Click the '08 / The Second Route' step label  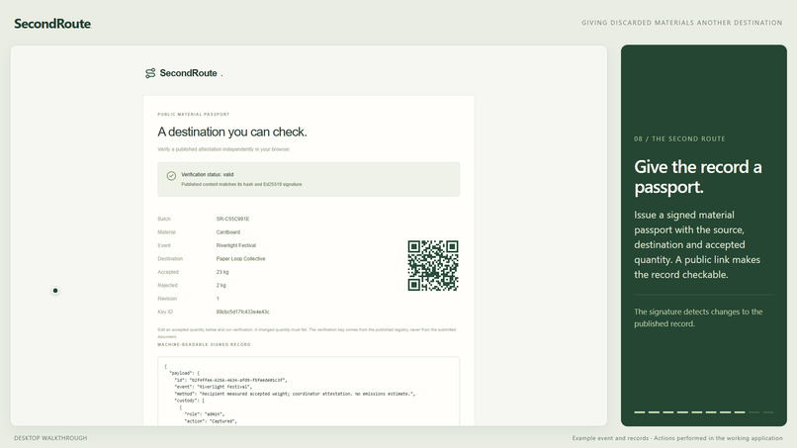[x=679, y=138]
